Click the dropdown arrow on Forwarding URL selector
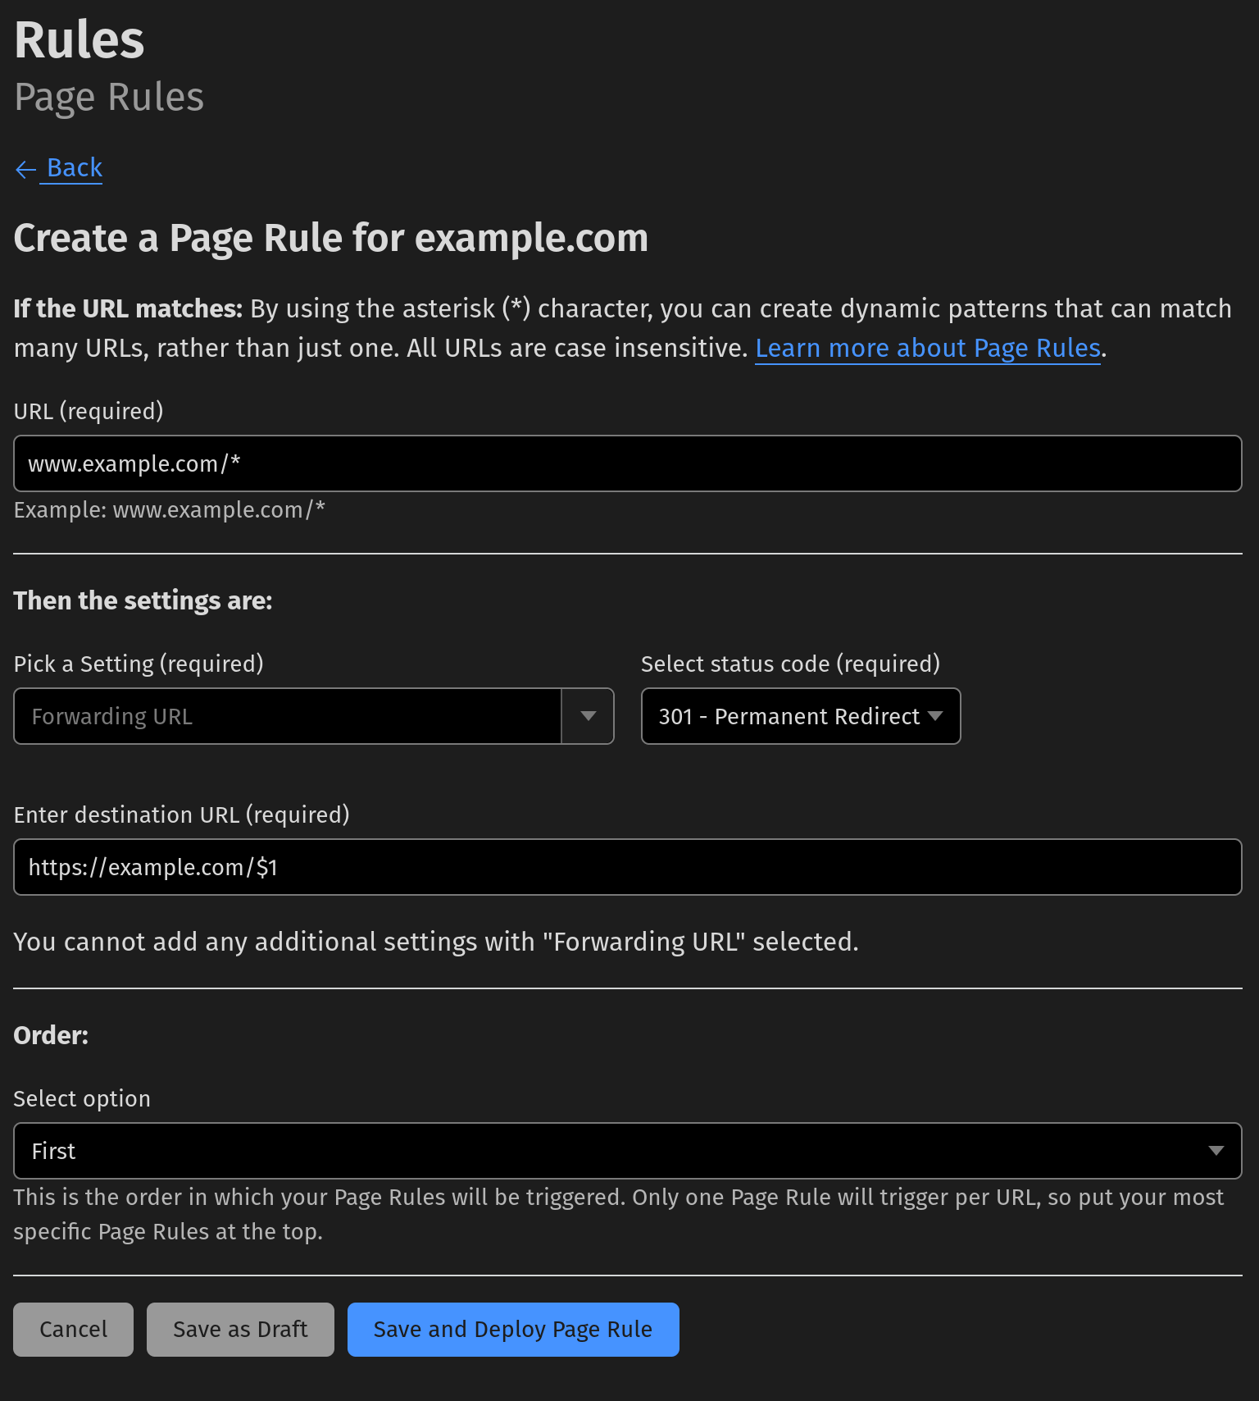 click(x=587, y=716)
